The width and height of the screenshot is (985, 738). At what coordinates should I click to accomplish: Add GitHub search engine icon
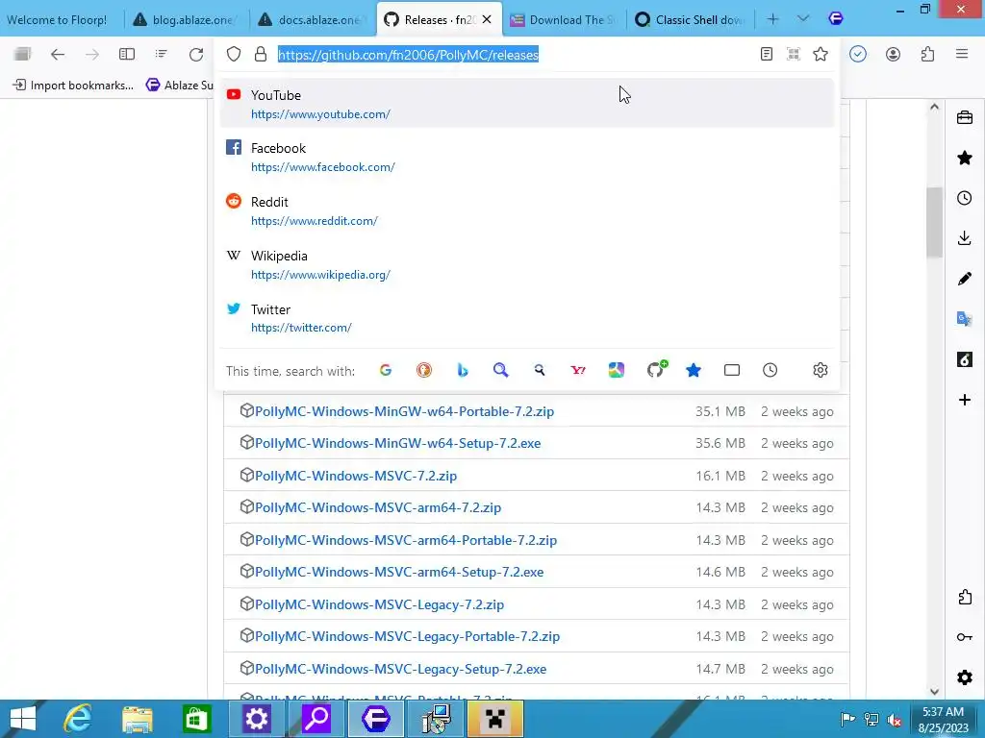tap(656, 370)
